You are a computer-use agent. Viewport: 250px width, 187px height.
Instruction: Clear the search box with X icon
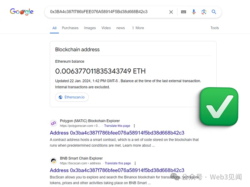(x=171, y=12)
